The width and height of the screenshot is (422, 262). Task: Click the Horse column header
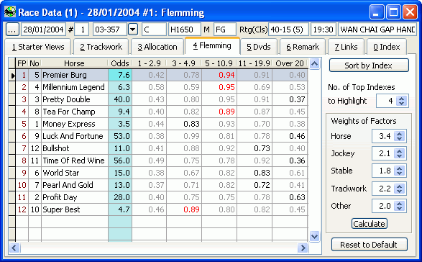point(75,63)
